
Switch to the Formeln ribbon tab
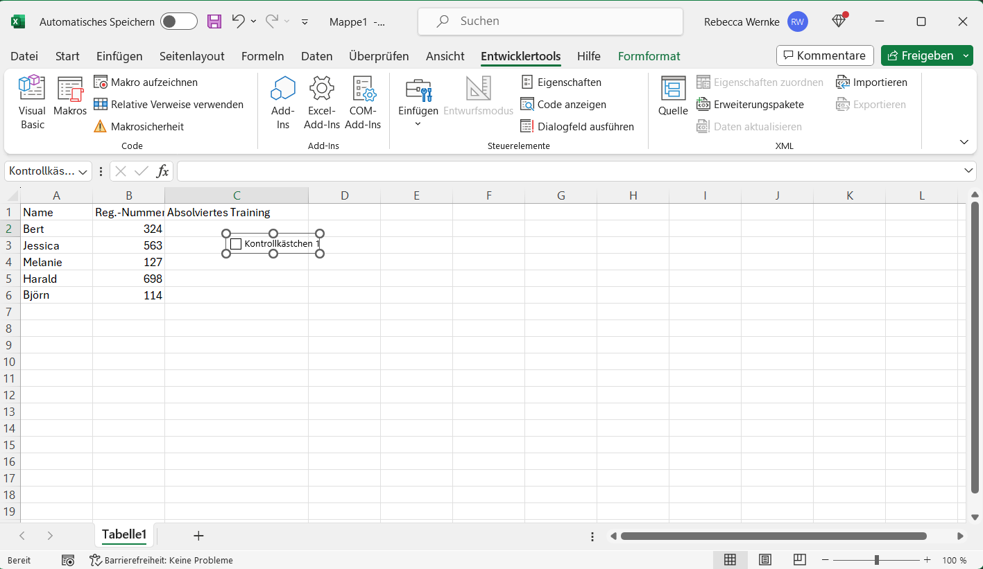pyautogui.click(x=263, y=56)
